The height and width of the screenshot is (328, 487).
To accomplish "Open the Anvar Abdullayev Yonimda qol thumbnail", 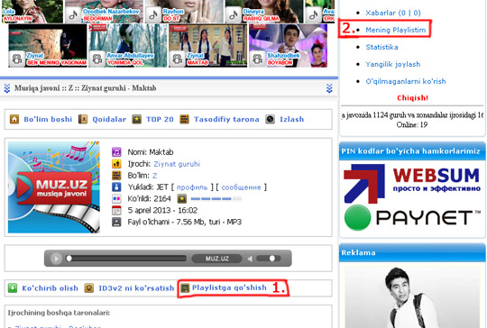I will click(128, 46).
